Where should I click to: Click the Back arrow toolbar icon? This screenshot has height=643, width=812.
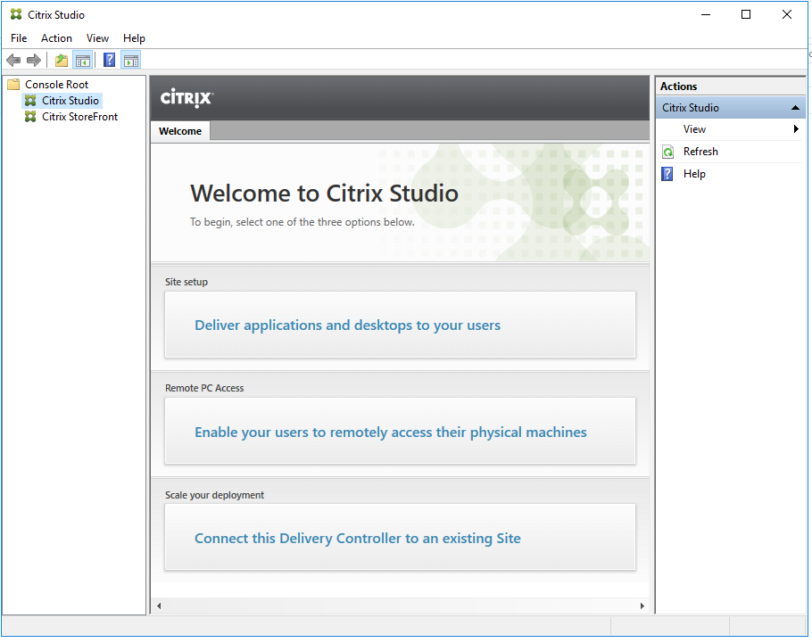(x=13, y=61)
